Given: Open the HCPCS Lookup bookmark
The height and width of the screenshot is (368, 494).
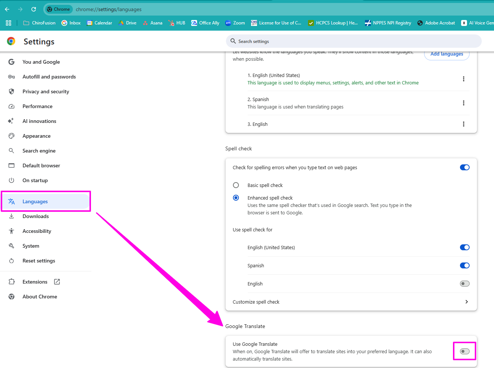Looking at the screenshot, I should point(333,23).
